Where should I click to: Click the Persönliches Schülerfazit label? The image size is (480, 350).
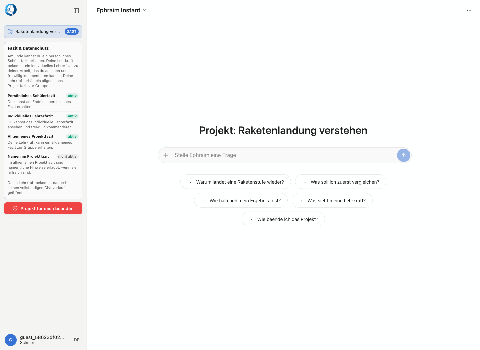31,96
